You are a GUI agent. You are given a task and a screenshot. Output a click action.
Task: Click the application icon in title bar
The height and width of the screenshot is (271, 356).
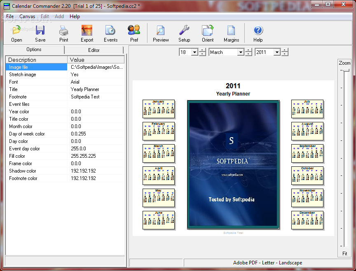(7, 6)
